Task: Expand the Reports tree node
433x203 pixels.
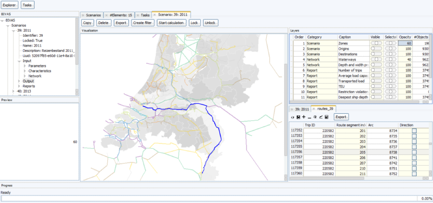Action: click(19, 86)
